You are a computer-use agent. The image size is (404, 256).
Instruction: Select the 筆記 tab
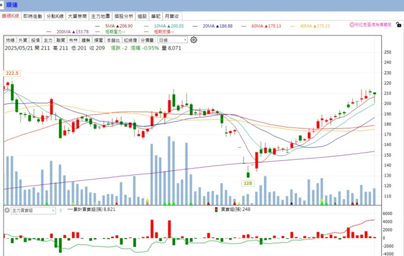click(x=156, y=16)
